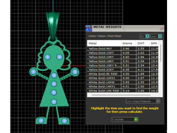Click the SPG column header

coord(154,43)
